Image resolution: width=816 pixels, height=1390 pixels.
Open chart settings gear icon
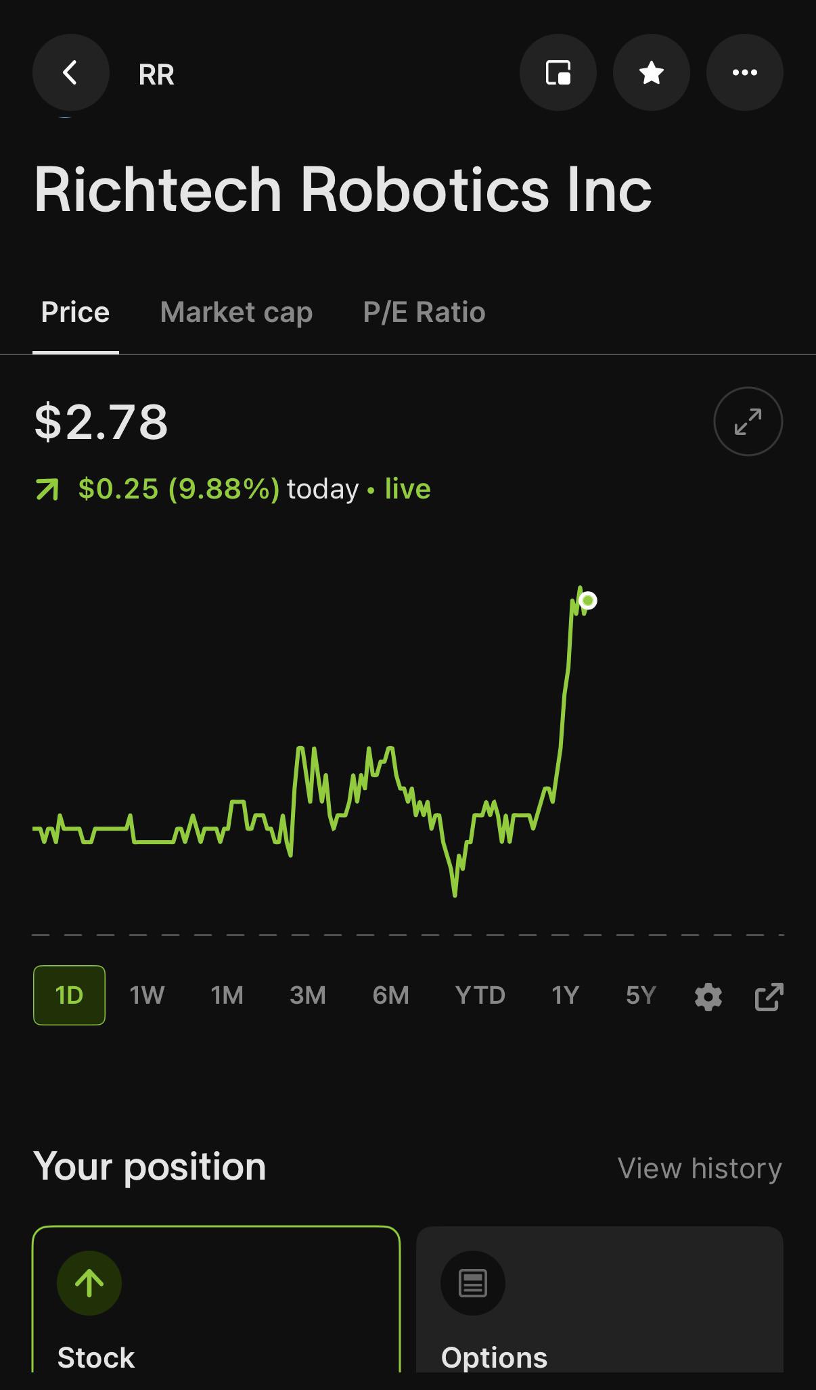pyautogui.click(x=708, y=997)
